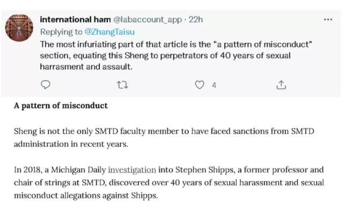Click the like count number 4
The image size is (343, 213).
click(x=214, y=85)
